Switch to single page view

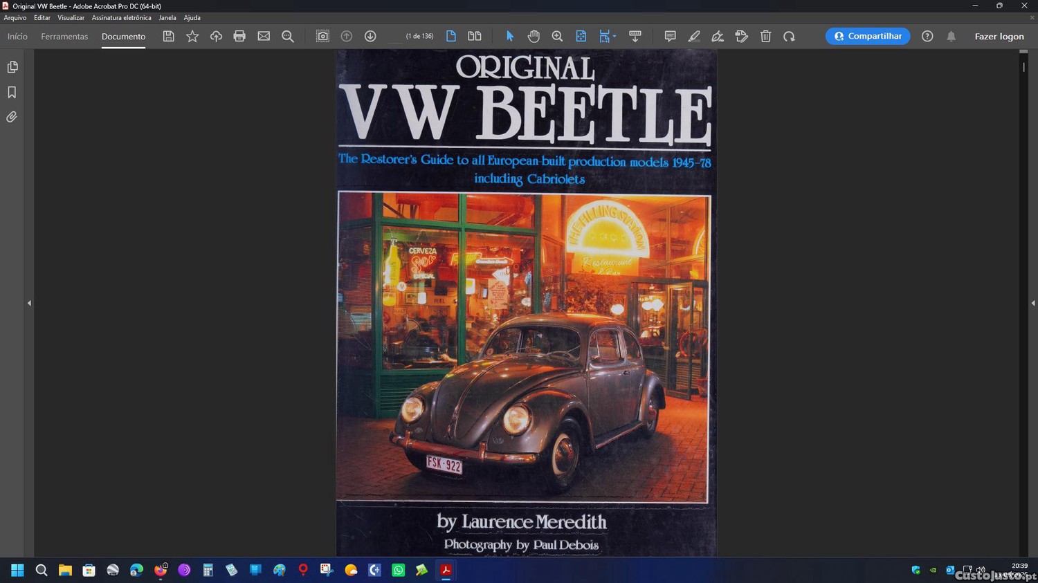tap(451, 36)
